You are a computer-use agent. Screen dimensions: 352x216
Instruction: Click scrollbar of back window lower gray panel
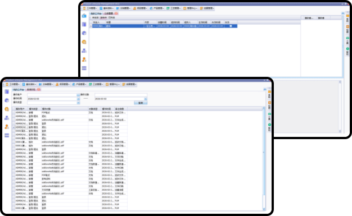(340, 107)
